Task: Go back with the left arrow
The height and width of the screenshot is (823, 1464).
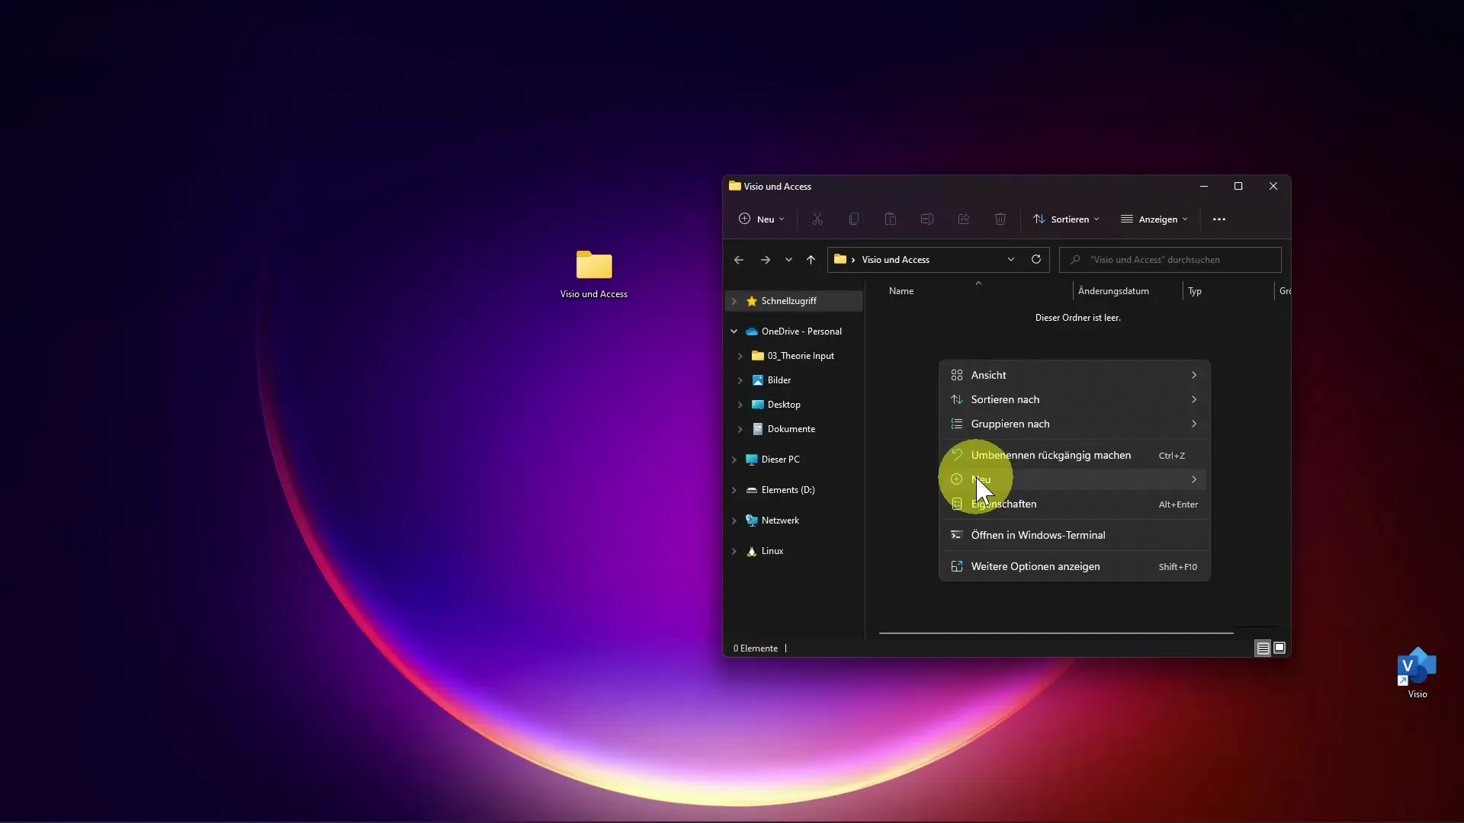Action: [738, 260]
